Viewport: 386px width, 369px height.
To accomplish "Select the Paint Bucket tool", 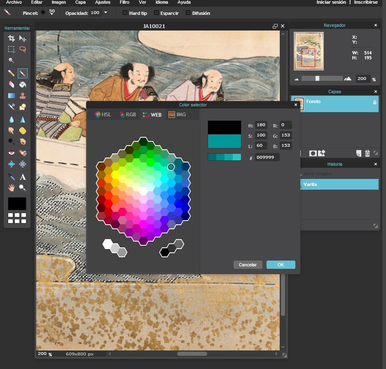I will [x=23, y=85].
